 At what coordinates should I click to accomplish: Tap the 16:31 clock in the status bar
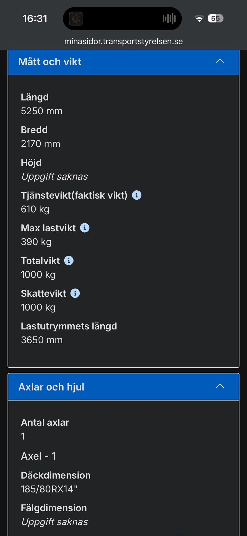35,19
